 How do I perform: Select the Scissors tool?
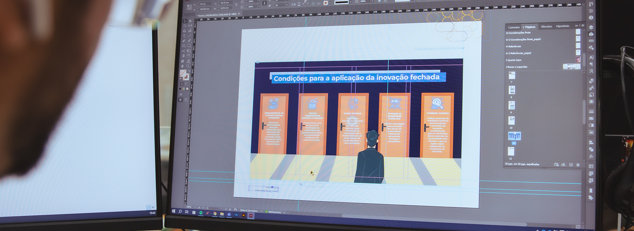(183, 51)
